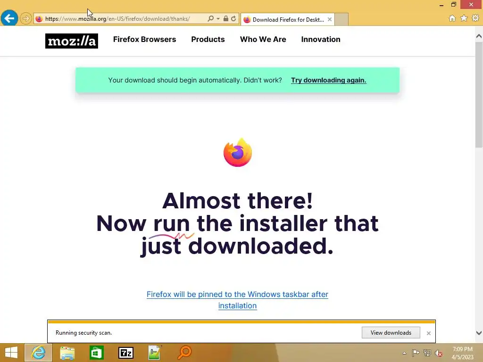This screenshot has height=362, width=483.
Task: Click the search magnifier in the address bar
Action: coord(211,18)
